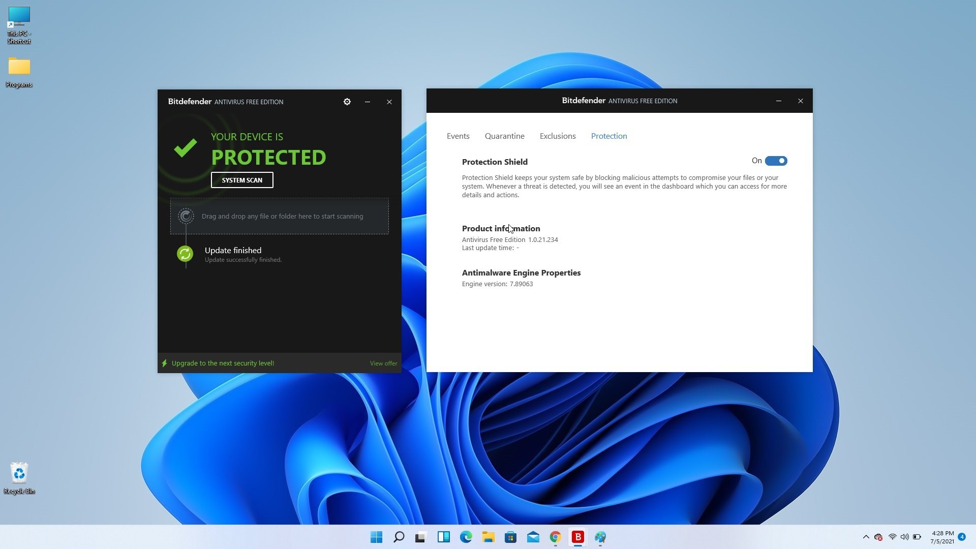Click Bitdefender icon in taskbar
Screen dimensions: 976x549
point(577,537)
